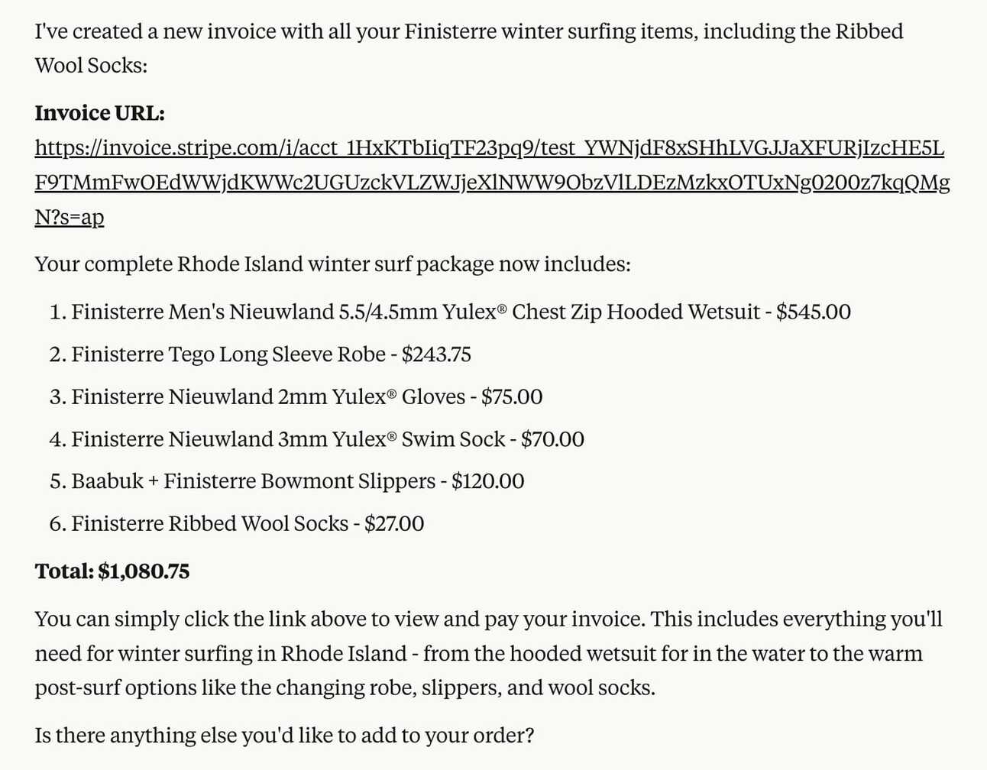Click the "I've created a new invoice" sentence

[468, 32]
